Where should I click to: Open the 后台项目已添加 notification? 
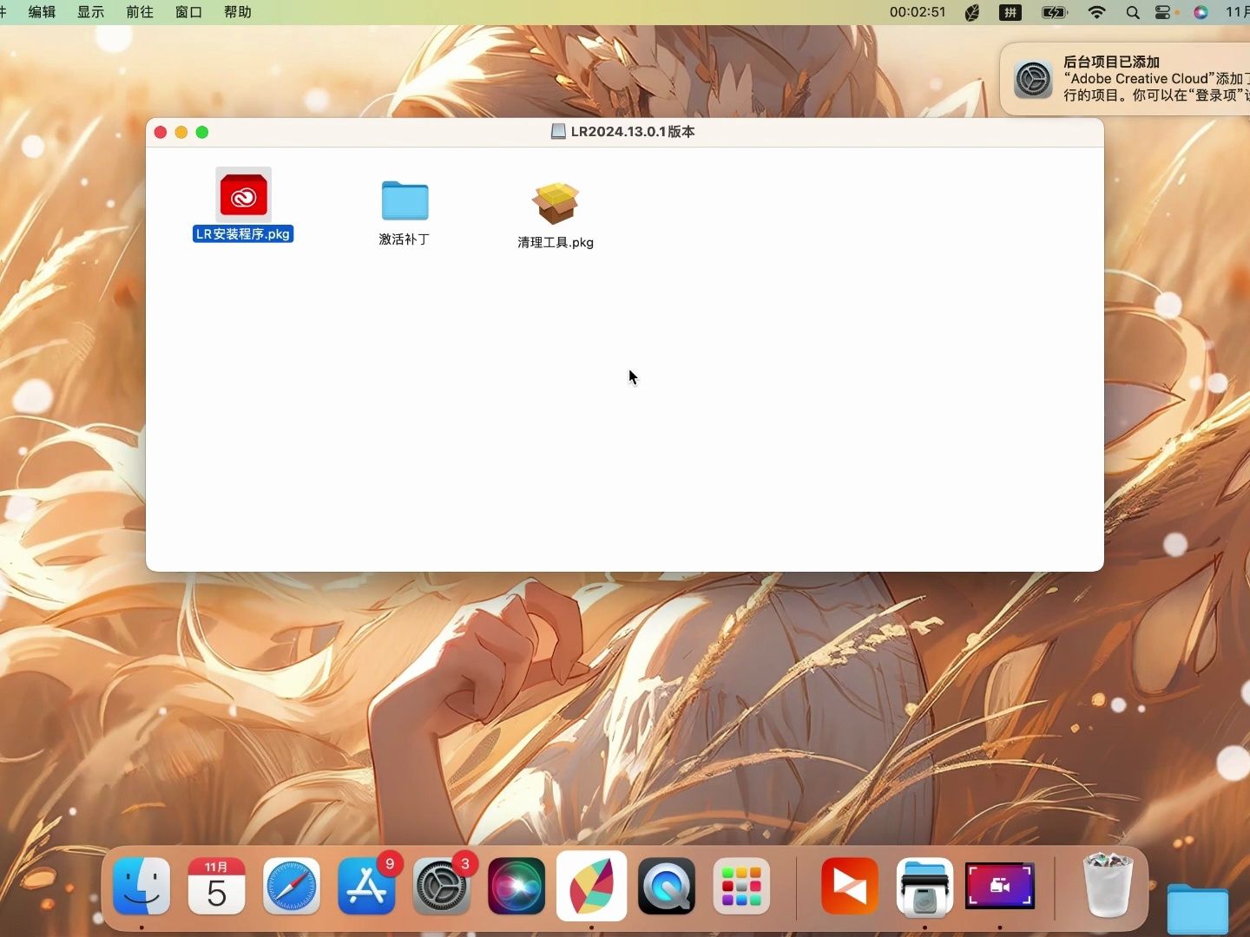1126,79
